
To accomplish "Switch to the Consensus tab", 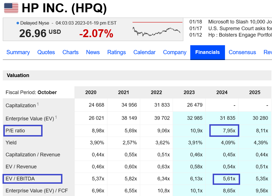I will click(242, 52).
